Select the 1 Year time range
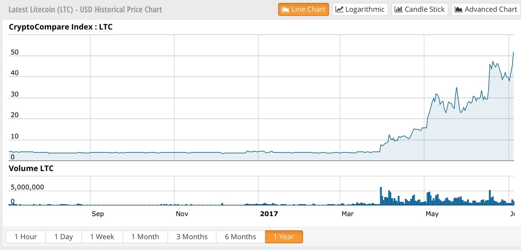The width and height of the screenshot is (521, 250). coord(284,237)
